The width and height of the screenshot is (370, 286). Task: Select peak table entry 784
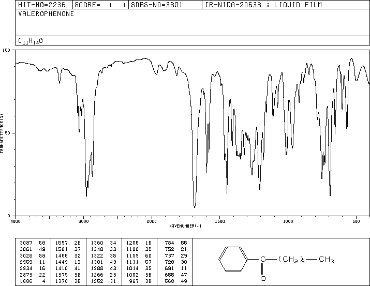pyautogui.click(x=176, y=243)
